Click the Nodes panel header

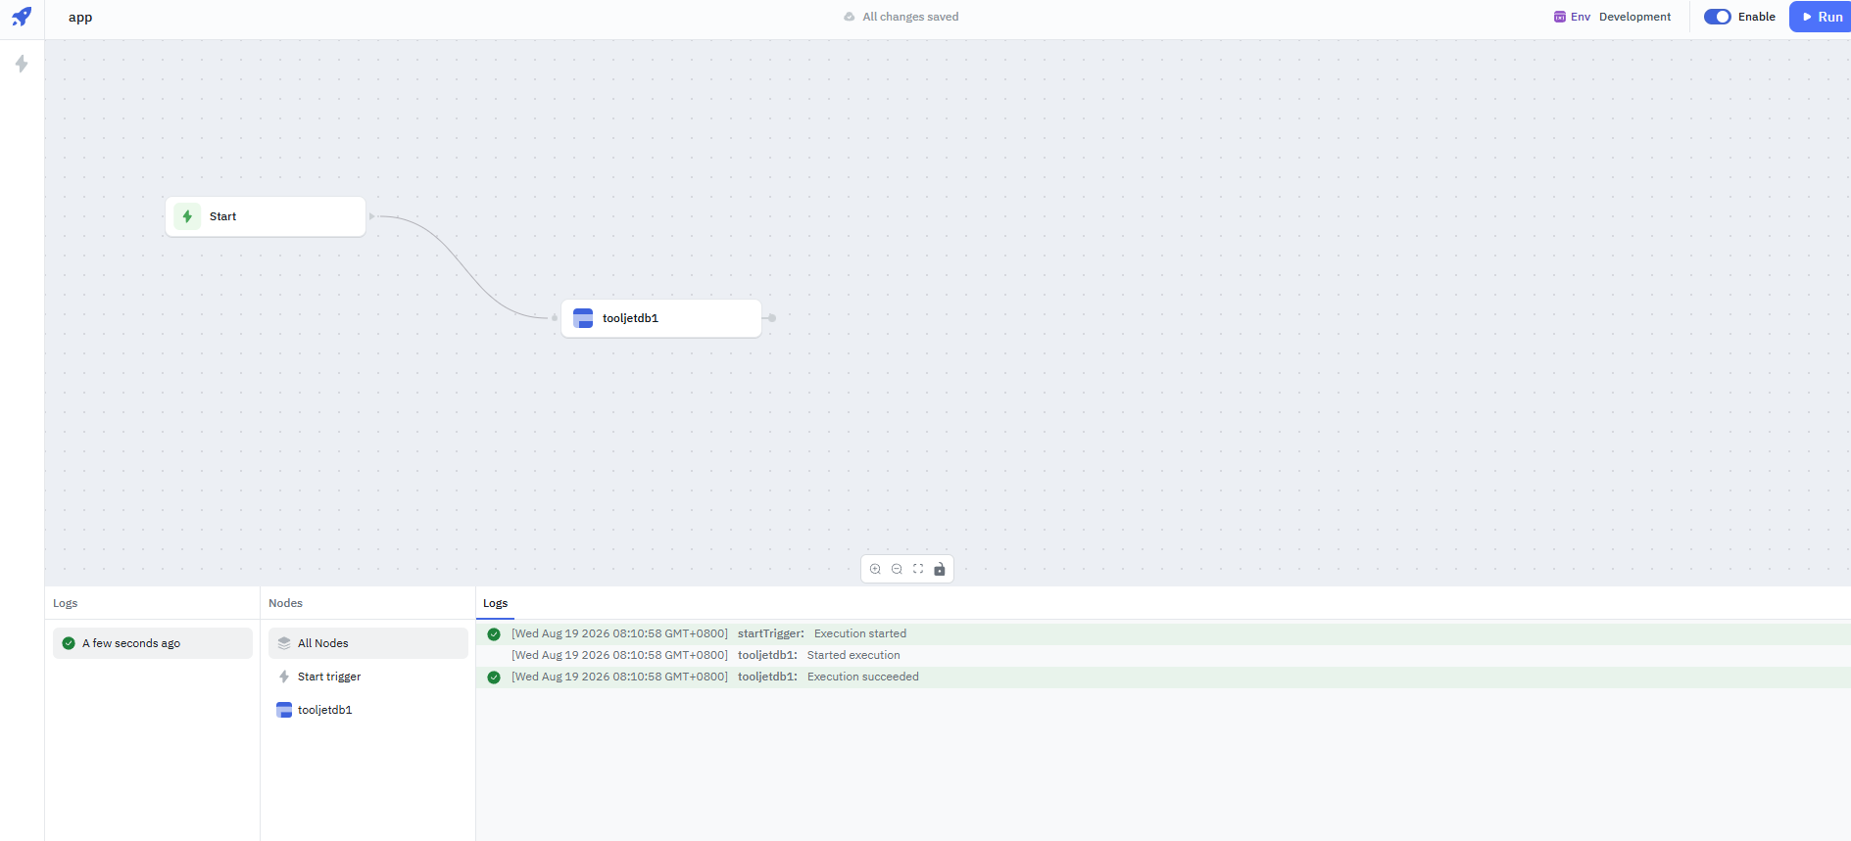click(x=285, y=603)
